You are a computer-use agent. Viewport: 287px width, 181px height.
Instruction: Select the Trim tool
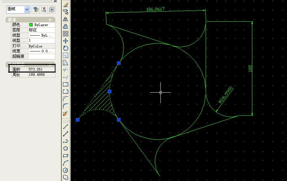point(66,70)
